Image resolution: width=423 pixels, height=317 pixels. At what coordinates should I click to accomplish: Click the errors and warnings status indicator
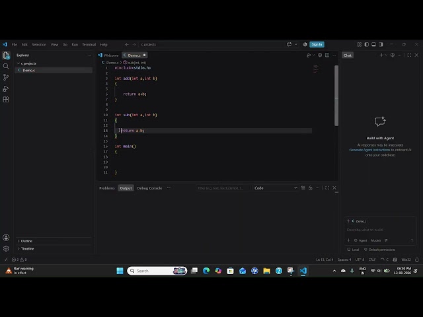(x=19, y=260)
